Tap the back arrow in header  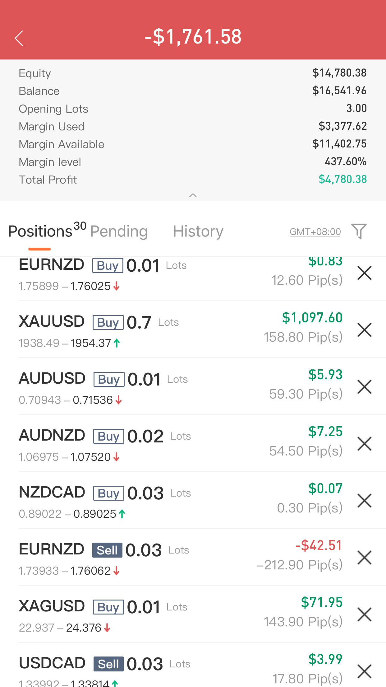pyautogui.click(x=19, y=38)
